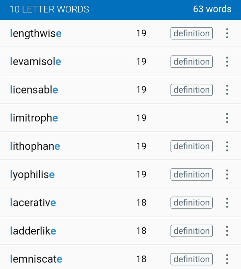Open the three-dot menu for limitrophe

pos(227,118)
